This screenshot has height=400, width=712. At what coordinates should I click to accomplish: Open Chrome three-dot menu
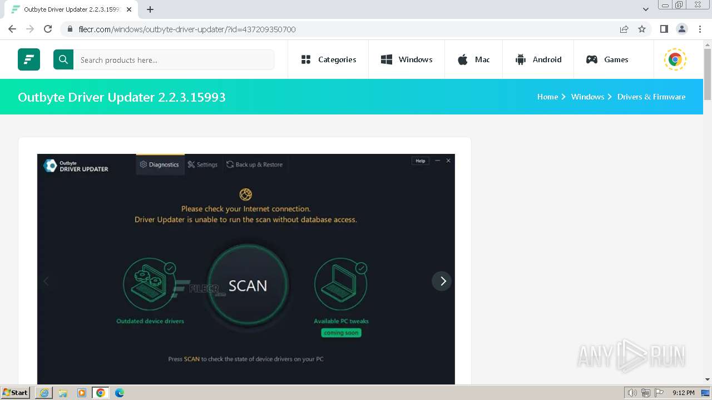point(700,29)
